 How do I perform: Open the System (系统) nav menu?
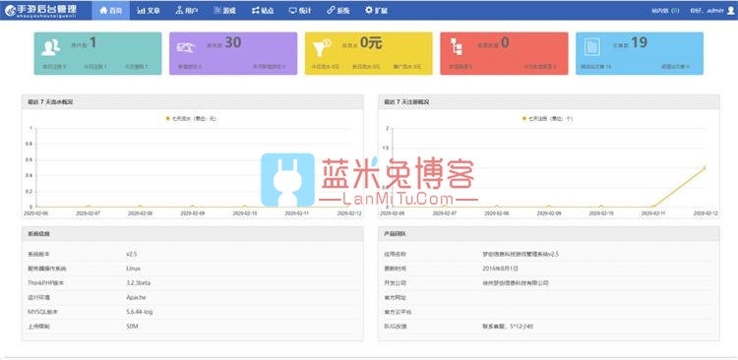(x=338, y=11)
